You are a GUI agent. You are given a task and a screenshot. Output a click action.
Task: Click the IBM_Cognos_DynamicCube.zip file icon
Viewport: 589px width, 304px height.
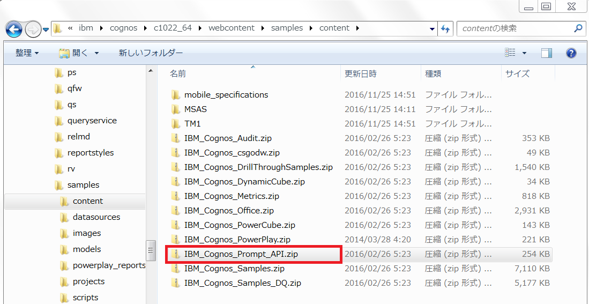175,182
